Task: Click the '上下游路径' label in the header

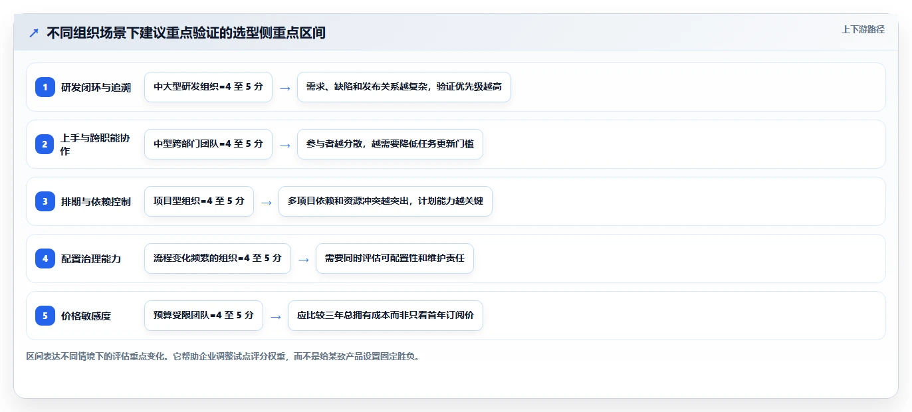Action: pos(863,29)
